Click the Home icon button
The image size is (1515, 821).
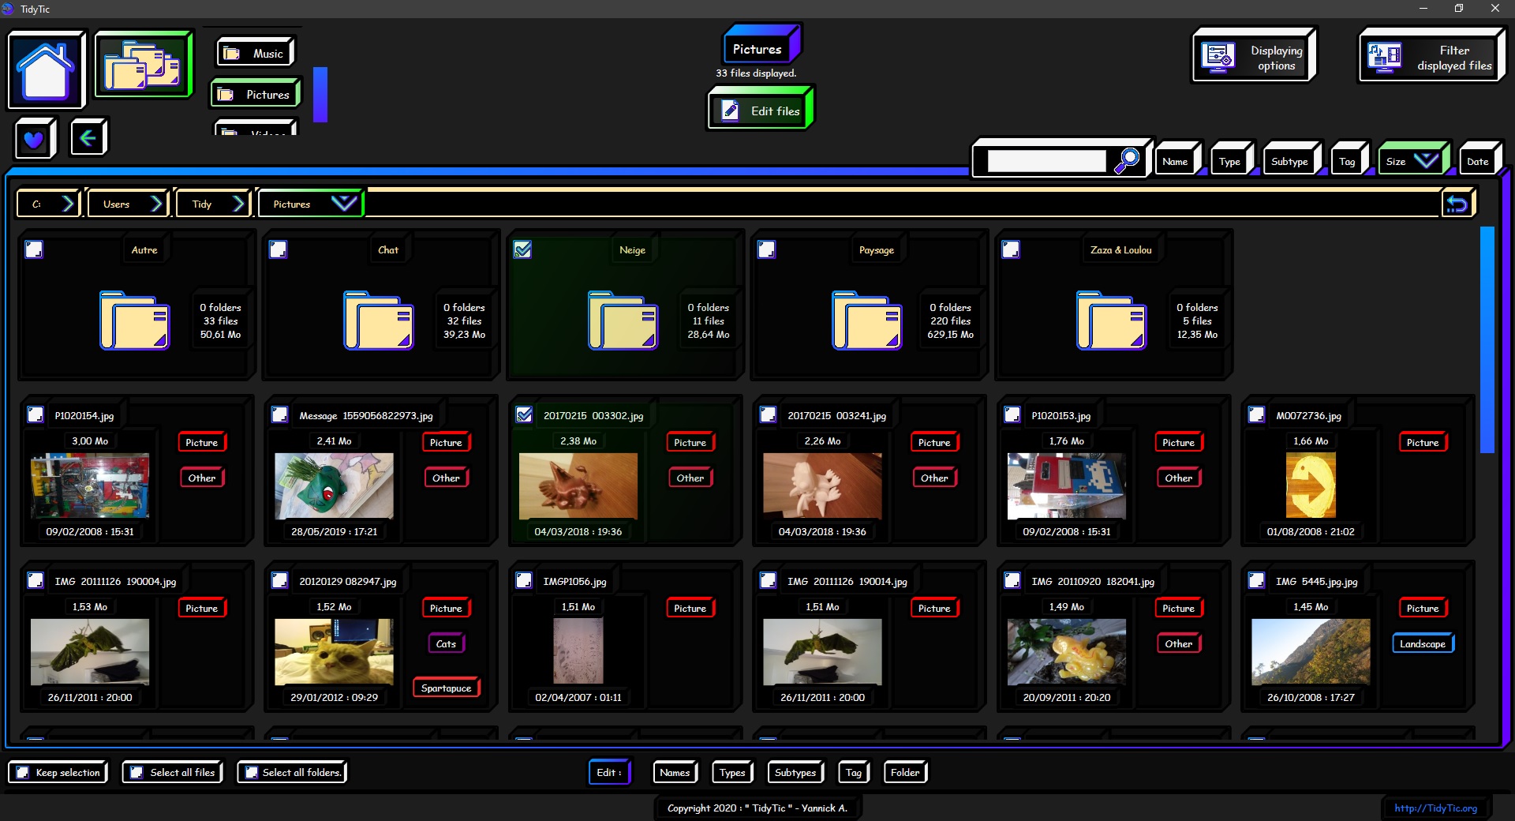(x=46, y=70)
